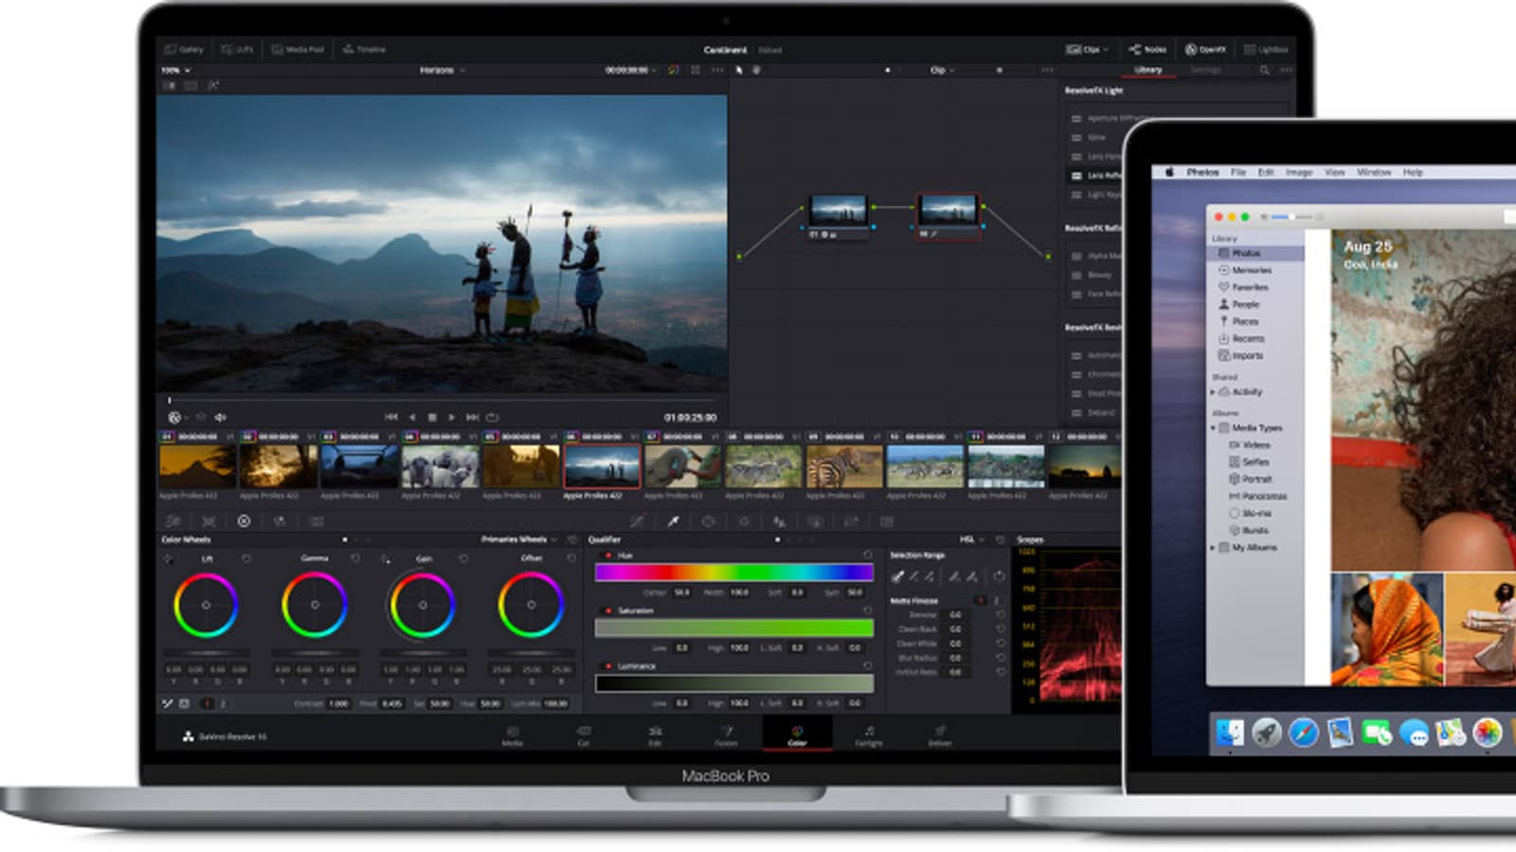Select the first node in the node graph
Screen dimensions: 1516x852
pyautogui.click(x=839, y=217)
